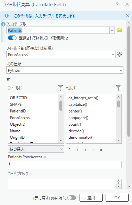Filter the Helpers list with funnel icon
The image size is (132, 205).
pos(118,88)
